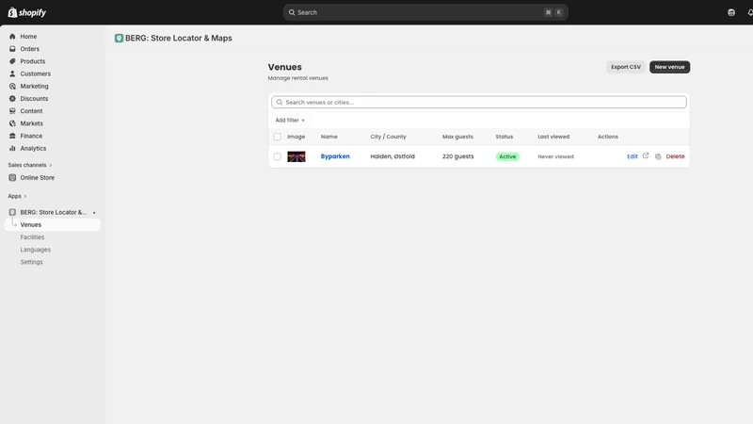The image size is (753, 424).
Task: Check the Byparken row checkbox
Action: pos(277,156)
